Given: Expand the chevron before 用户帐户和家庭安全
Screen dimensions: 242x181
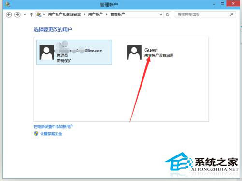Looking at the screenshot, I should point(44,14).
